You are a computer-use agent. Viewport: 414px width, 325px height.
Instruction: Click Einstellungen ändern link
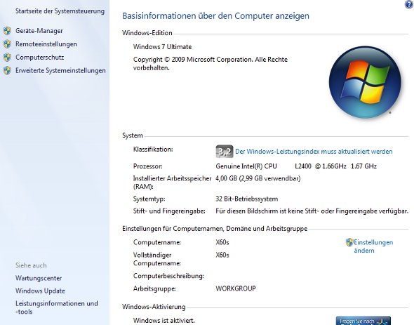point(373,246)
